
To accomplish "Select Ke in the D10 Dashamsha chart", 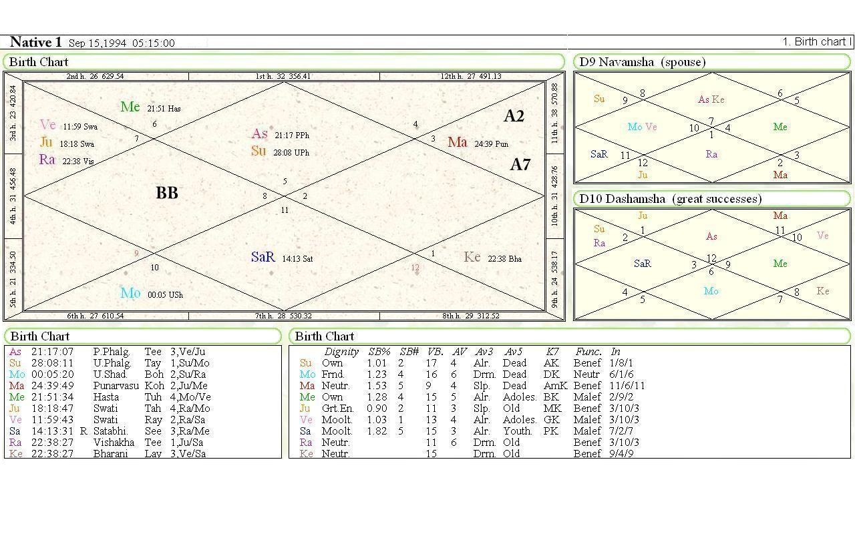I will [x=823, y=291].
